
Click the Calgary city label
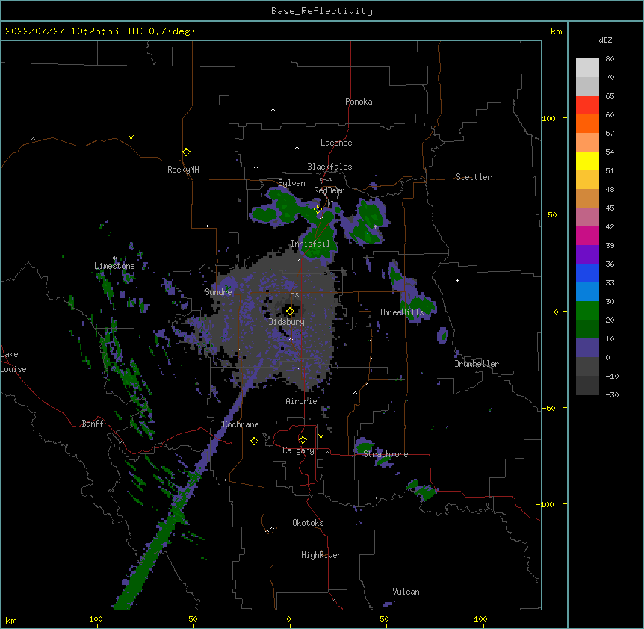298,450
